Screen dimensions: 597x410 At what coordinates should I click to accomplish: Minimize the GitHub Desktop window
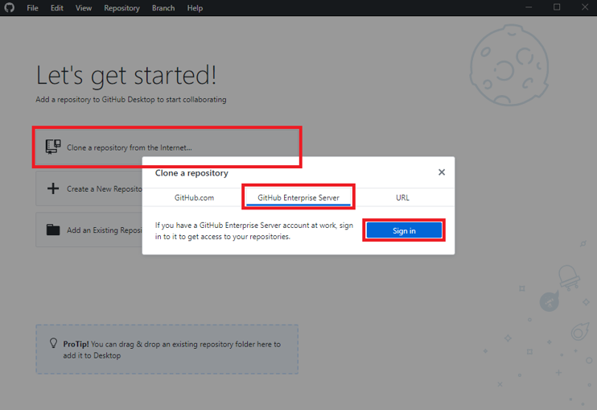[529, 7]
